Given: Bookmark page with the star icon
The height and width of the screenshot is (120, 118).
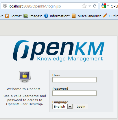Looking at the screenshot, I should pos(84,6).
